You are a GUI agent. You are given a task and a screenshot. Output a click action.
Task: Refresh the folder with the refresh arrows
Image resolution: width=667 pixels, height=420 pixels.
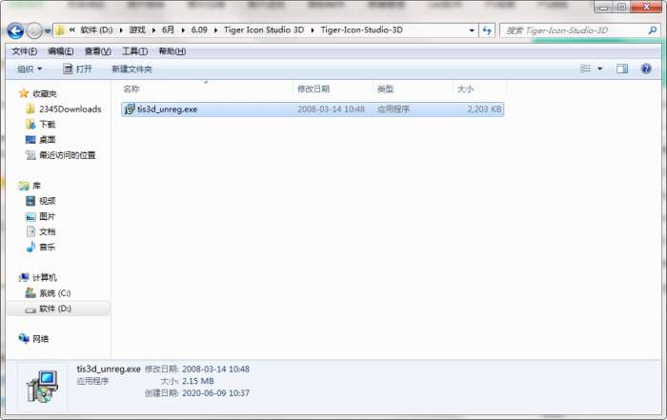coord(487,30)
